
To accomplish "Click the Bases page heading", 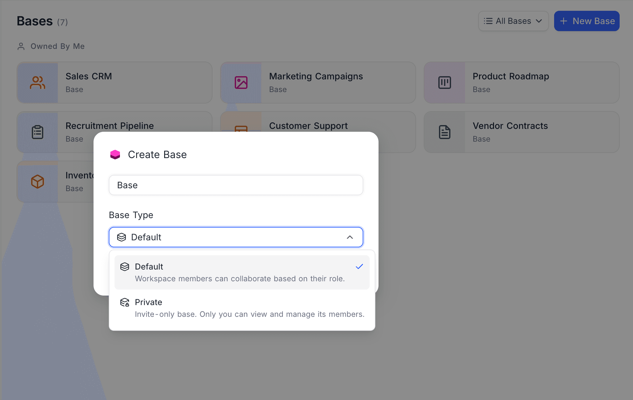I will 35,21.
